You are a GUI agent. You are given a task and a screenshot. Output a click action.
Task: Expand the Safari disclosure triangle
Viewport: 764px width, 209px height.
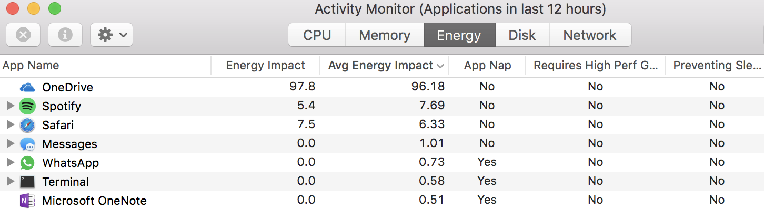tap(10, 125)
